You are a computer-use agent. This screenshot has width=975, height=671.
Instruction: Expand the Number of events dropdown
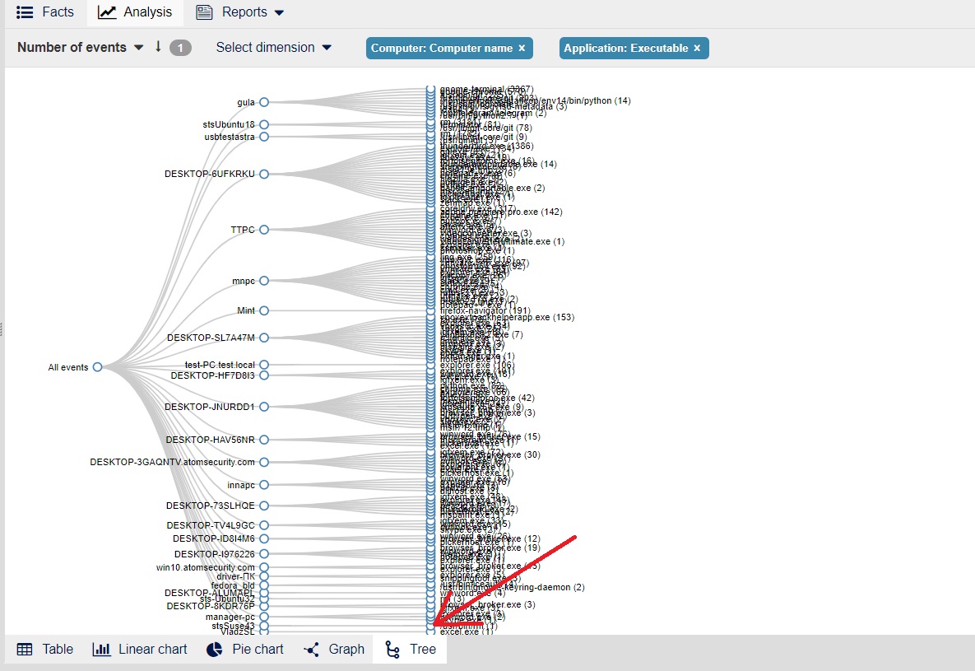[81, 48]
